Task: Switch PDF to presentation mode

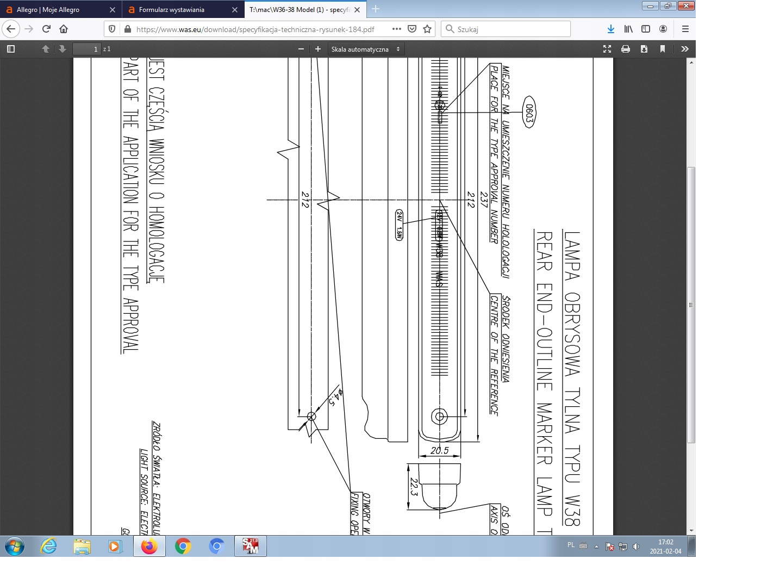Action: click(x=607, y=49)
